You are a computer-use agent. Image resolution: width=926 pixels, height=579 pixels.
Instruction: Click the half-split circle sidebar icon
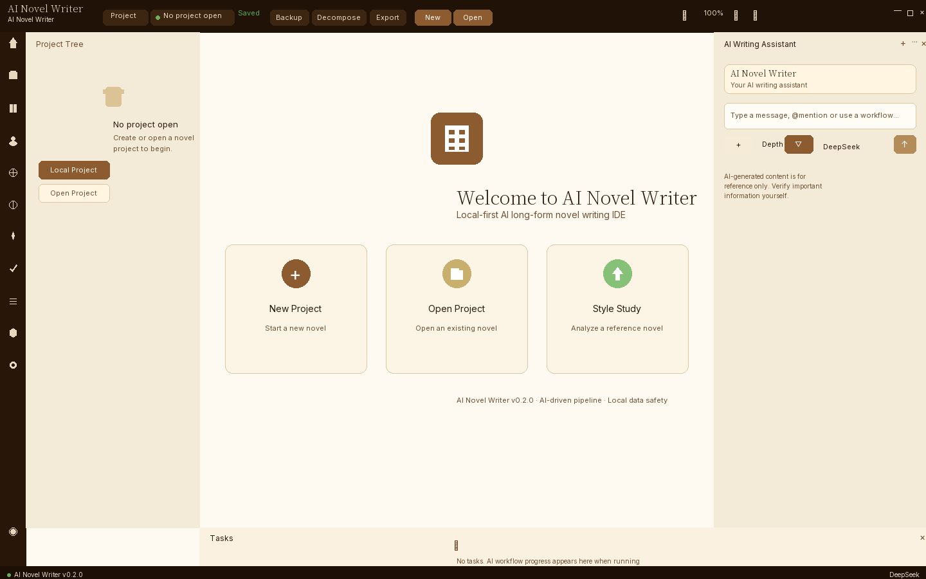tap(13, 205)
